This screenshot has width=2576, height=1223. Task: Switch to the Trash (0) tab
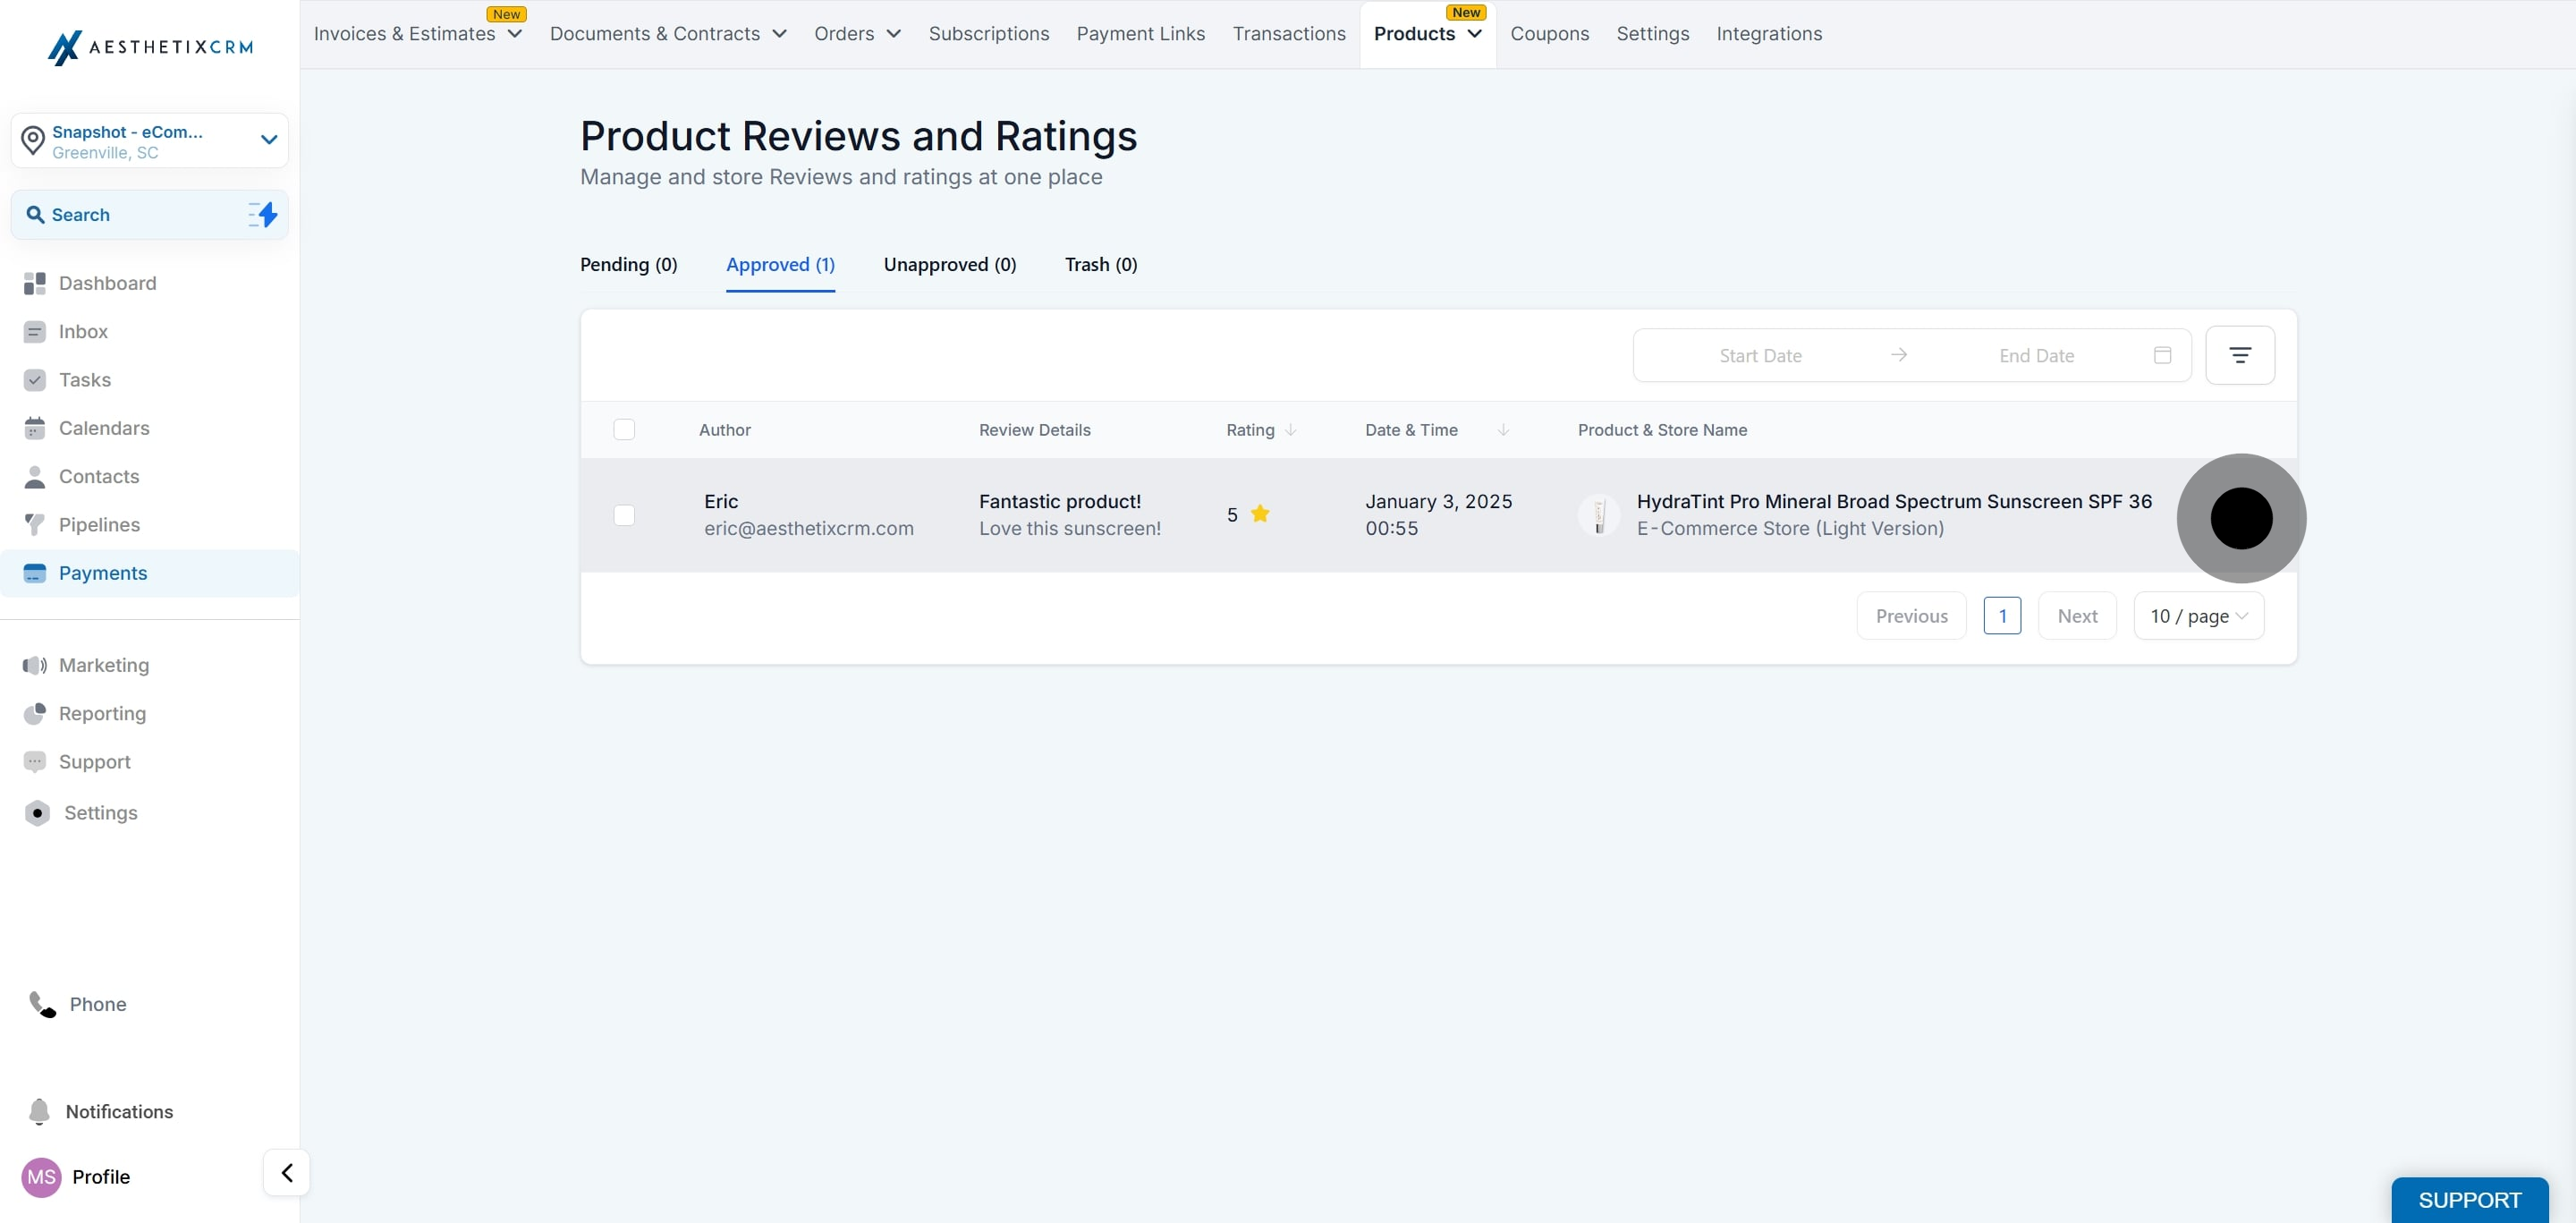pos(1100,264)
